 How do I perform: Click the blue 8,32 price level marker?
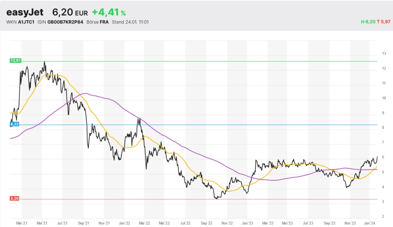(15, 124)
